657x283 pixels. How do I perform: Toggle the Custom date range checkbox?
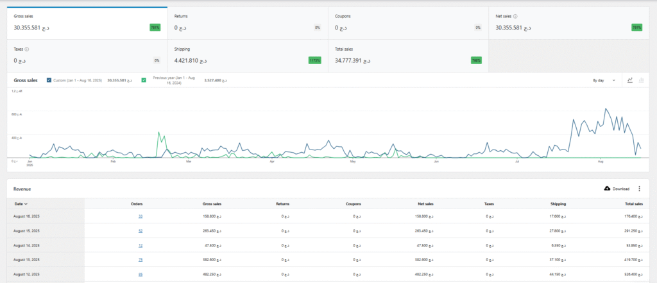pos(50,80)
